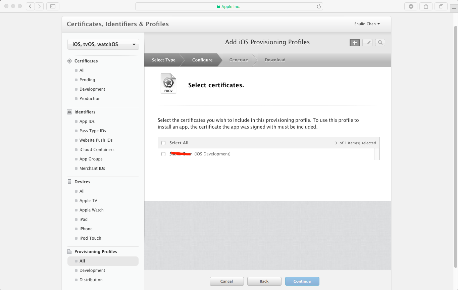
Task: Click the '0 of 1 item(s) selected' text
Action: pyautogui.click(x=355, y=143)
